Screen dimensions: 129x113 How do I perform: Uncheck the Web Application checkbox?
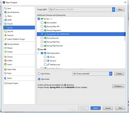(x=42, y=53)
